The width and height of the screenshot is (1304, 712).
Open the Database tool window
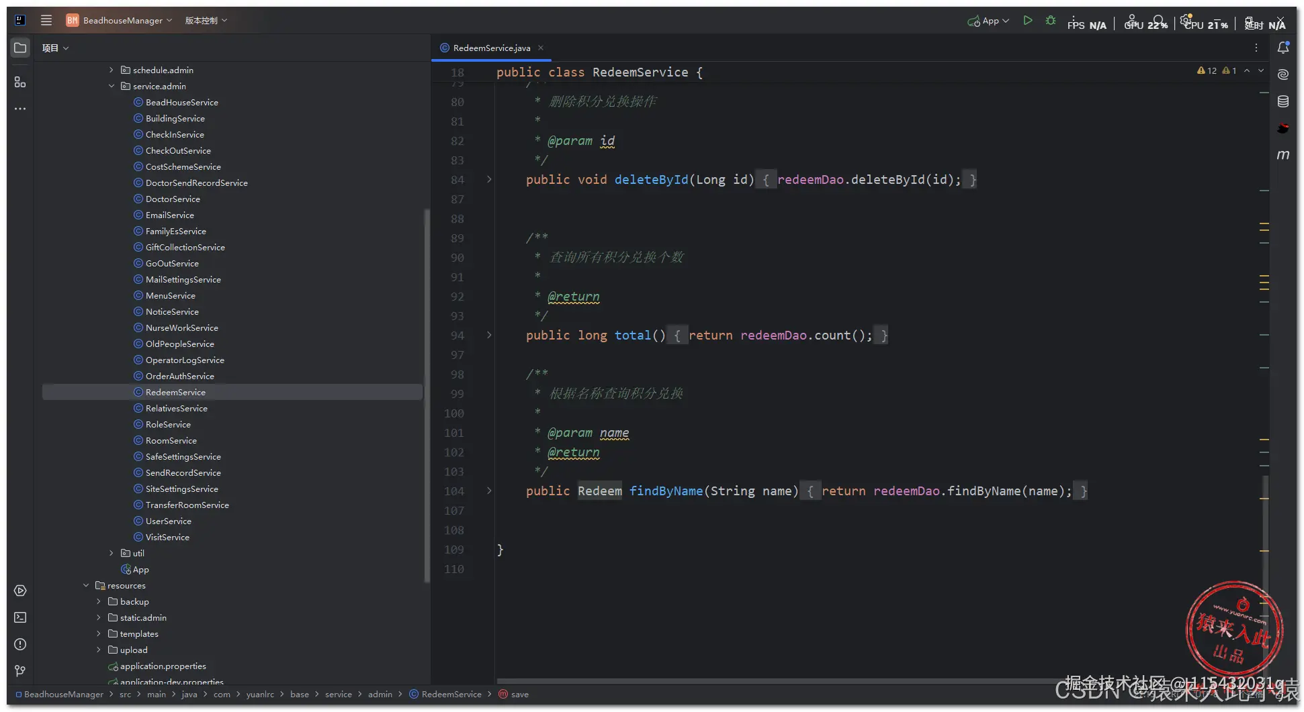1283,101
